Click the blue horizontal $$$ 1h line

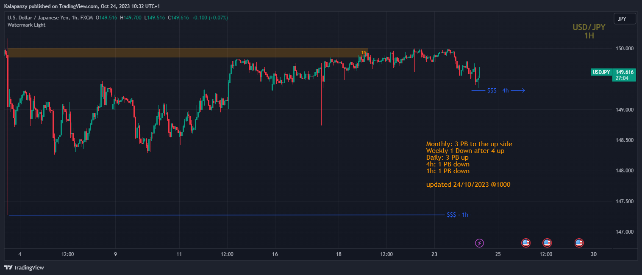[x=227, y=215]
